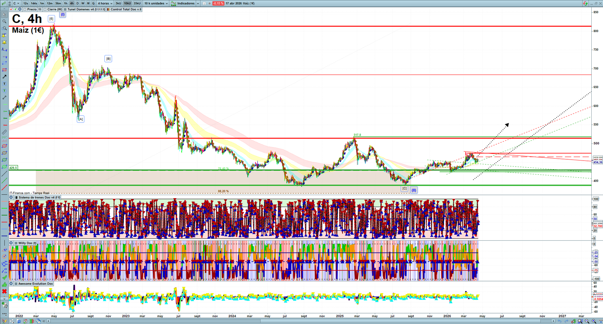Screen dimensions: 603x324
Task: Toggle the round record button in top toolbar
Action: (x=210, y=3)
